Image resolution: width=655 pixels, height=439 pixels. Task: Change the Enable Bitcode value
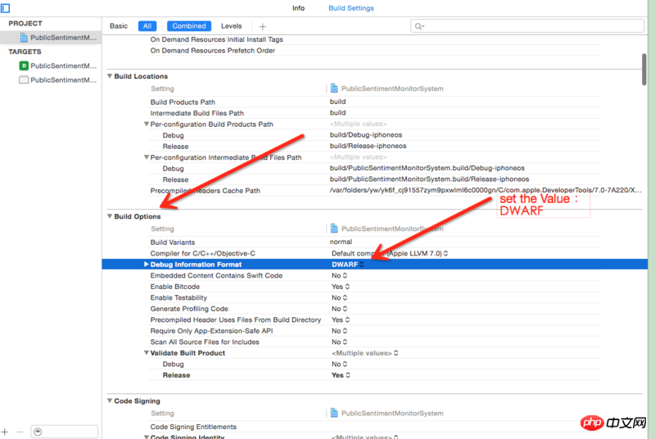(341, 287)
